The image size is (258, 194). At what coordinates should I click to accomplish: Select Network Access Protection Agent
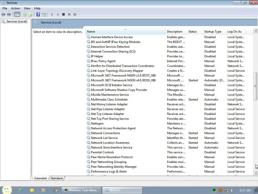113,128
